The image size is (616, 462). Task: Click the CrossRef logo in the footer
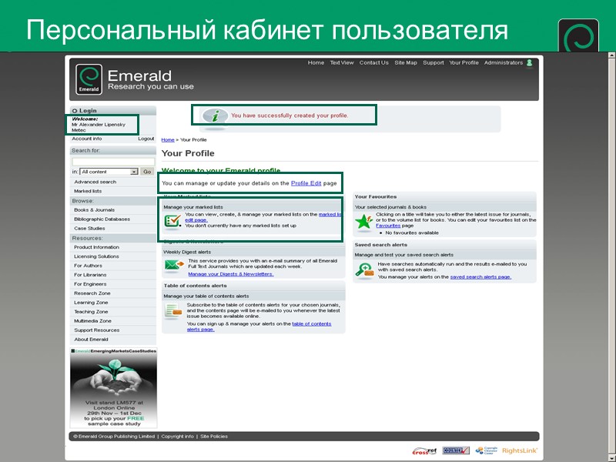[x=425, y=451]
